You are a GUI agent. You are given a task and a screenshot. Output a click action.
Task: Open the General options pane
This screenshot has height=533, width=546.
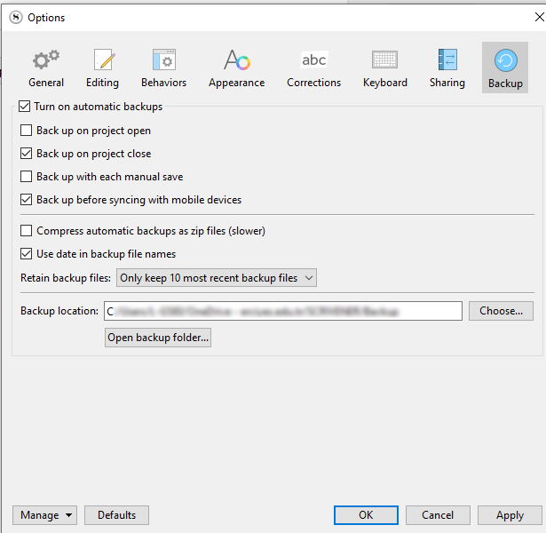pyautogui.click(x=46, y=68)
